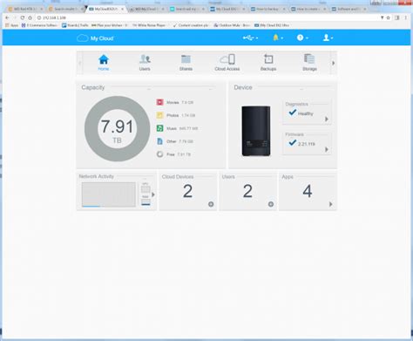Add a user with the plus button
The width and height of the screenshot is (413, 341).
271,204
